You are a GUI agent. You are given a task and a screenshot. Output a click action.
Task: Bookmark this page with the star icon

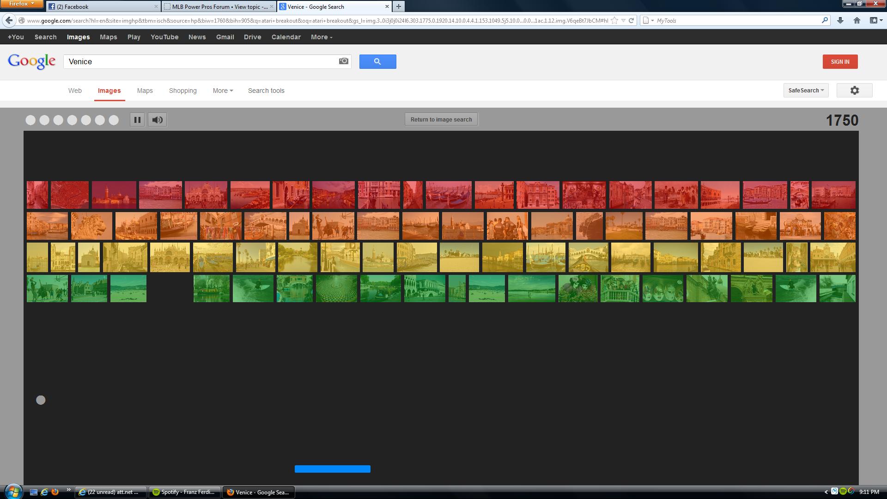(614, 20)
